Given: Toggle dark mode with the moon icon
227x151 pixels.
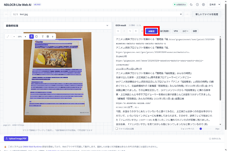Looking at the screenshot, I should (191, 5).
